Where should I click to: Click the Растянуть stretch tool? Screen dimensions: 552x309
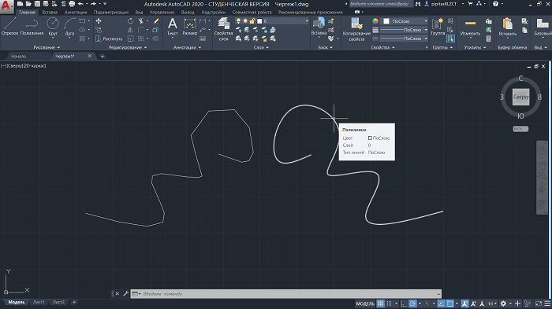[109, 39]
